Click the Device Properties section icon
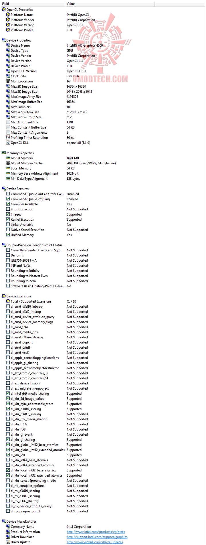206x545 pixels. (4, 40)
